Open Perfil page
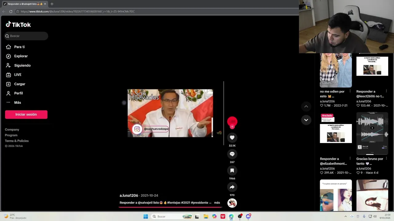Viewport: 394px width, 221px height. pos(18,93)
